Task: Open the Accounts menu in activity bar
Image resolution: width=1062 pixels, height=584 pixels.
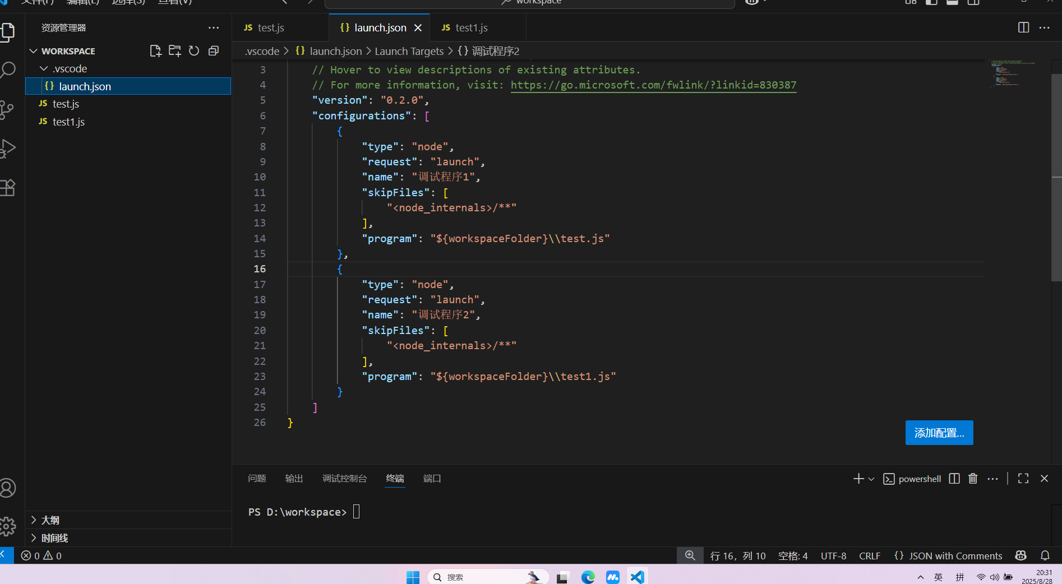Action: tap(8, 488)
